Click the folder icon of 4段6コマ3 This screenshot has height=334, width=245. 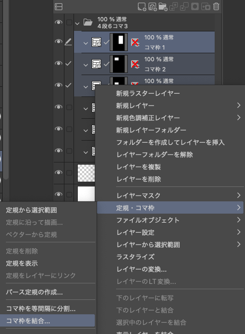coord(88,22)
